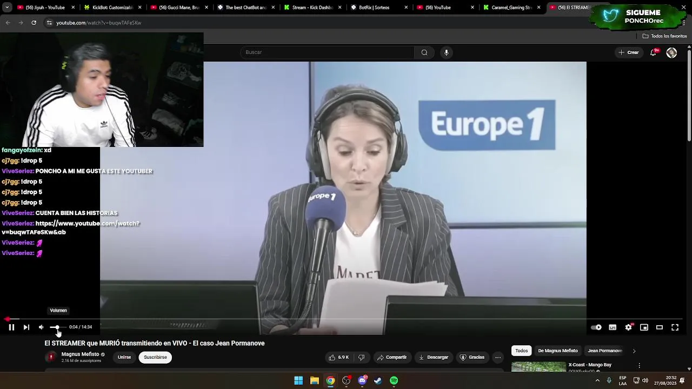Open the X-Coast - Mango Bay thumbnail

538,367
